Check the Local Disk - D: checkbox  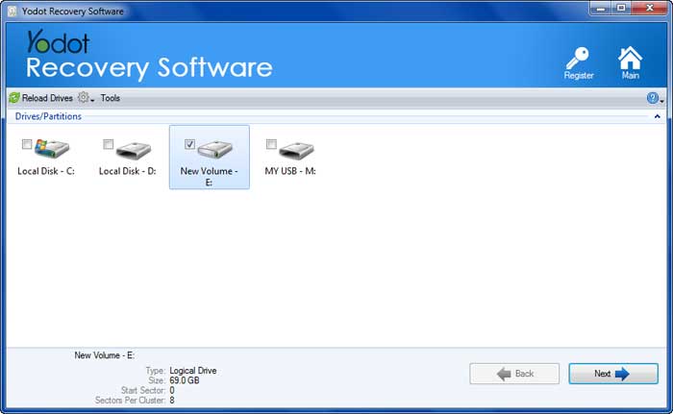click(108, 144)
